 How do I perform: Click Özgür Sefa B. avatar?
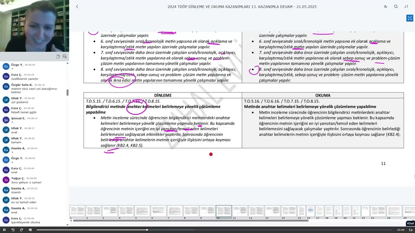click(x=6, y=87)
